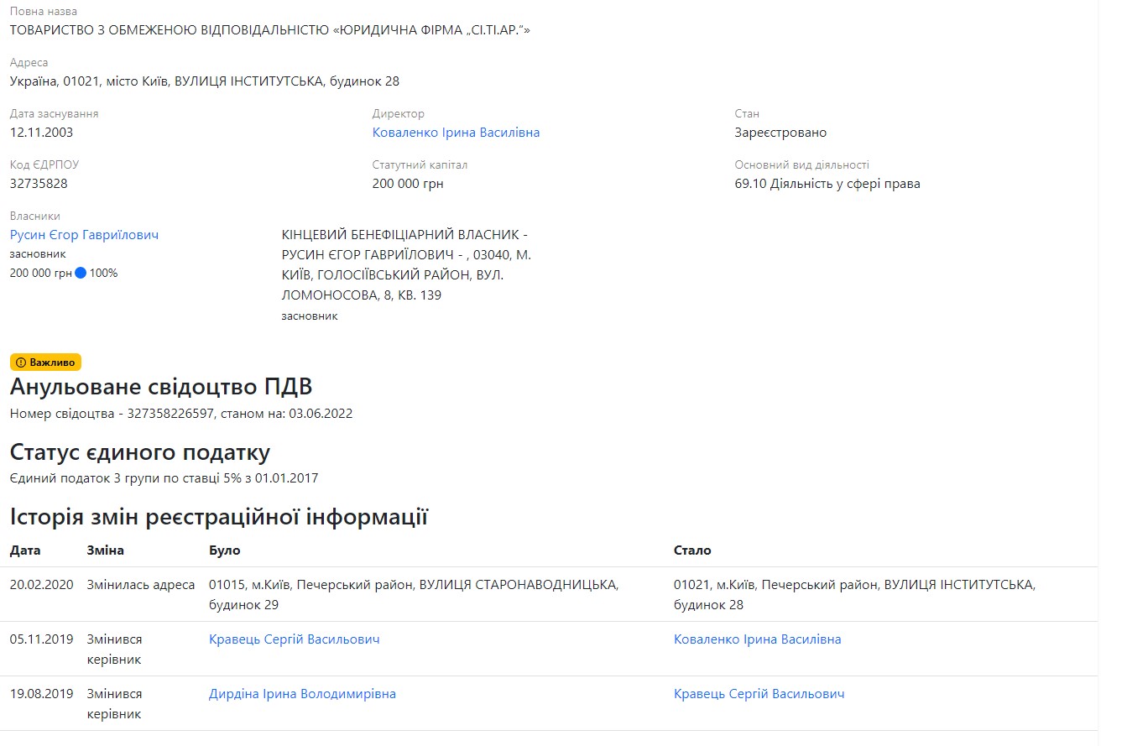Open Кравець Сергій Васильович in Було column

click(x=294, y=639)
